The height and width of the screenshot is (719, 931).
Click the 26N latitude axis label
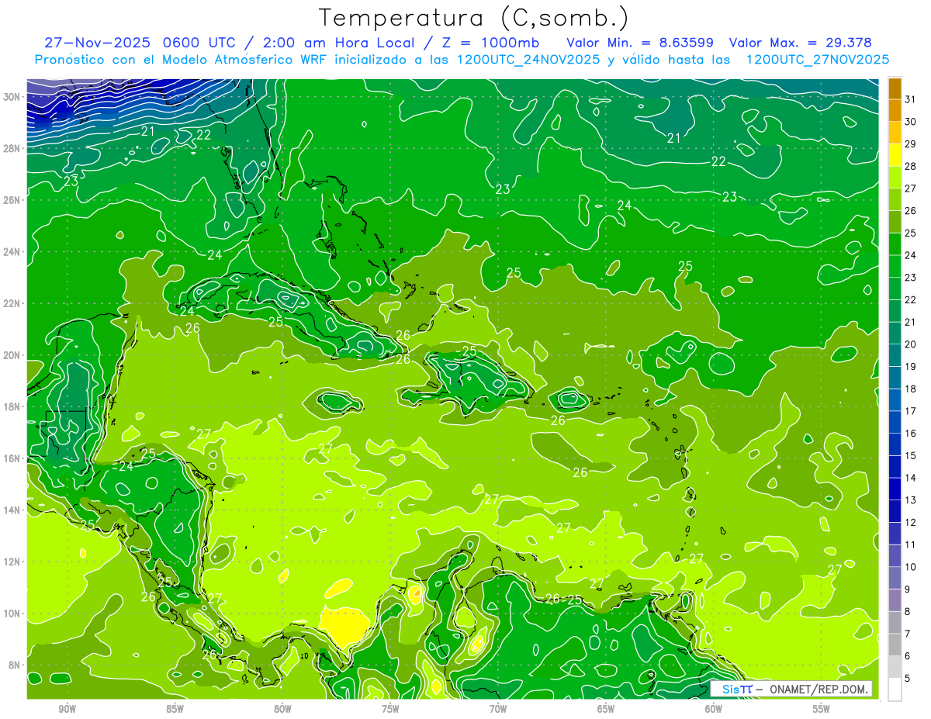[12, 199]
